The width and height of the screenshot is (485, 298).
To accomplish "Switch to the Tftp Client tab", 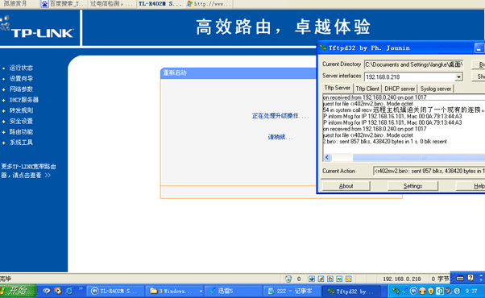I will click(367, 89).
